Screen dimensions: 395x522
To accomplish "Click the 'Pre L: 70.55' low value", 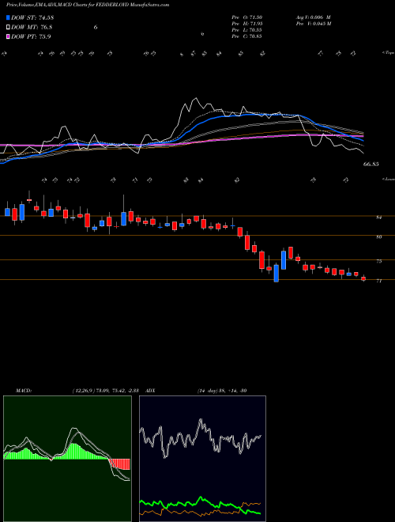I will tap(246, 30).
